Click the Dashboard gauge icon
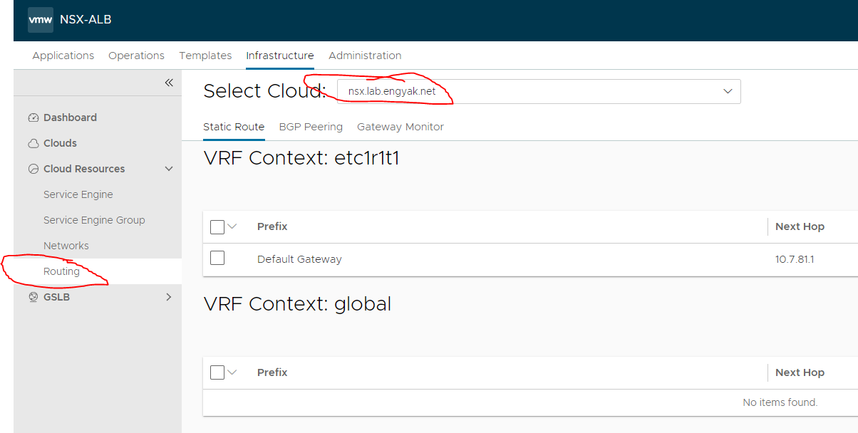The image size is (858, 433). tap(33, 118)
